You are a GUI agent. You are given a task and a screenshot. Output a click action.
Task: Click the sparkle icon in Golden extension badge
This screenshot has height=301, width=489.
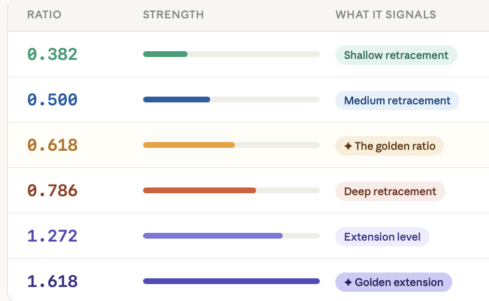(348, 282)
